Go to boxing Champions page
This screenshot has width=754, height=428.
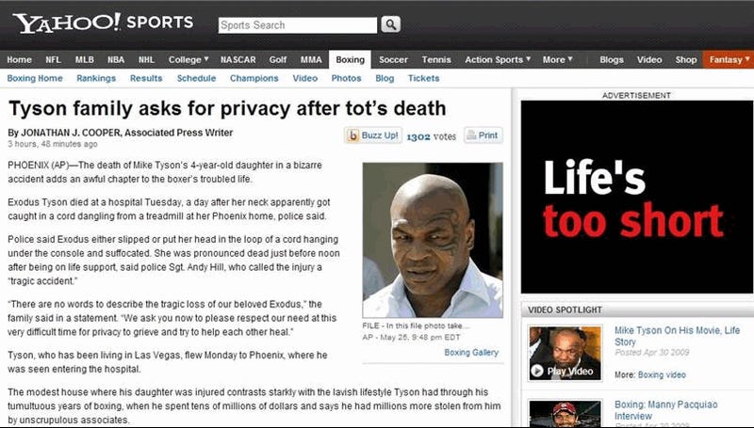(x=254, y=78)
